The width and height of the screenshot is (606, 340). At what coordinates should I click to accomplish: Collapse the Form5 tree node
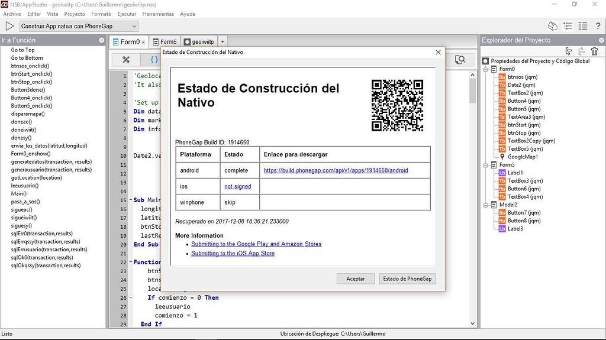click(486, 165)
